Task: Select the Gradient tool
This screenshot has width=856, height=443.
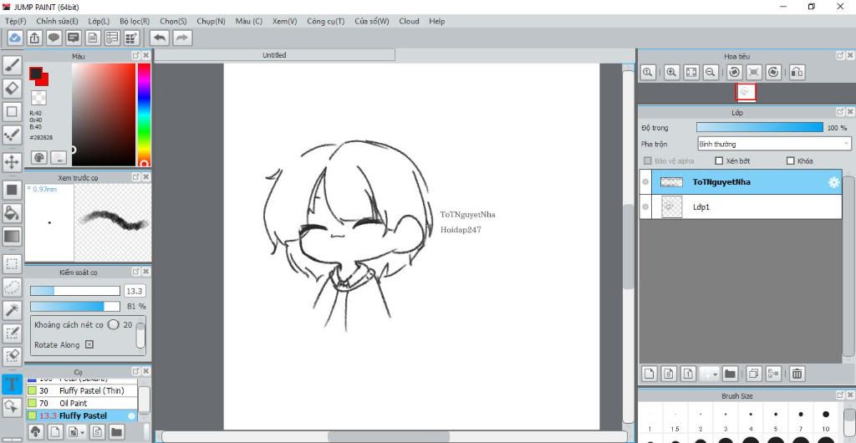Action: [x=12, y=237]
